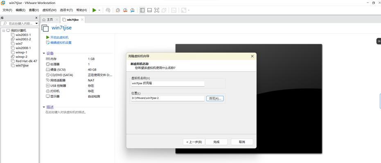The width and height of the screenshot is (381, 163).
Task: Close the win7tjise tab
Action: 82,20
